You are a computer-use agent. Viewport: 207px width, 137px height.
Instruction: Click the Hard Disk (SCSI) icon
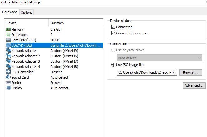[8, 40]
